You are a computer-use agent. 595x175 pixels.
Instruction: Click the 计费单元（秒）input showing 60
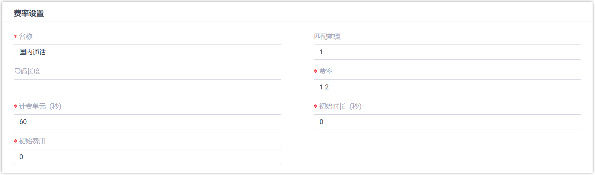pyautogui.click(x=147, y=122)
